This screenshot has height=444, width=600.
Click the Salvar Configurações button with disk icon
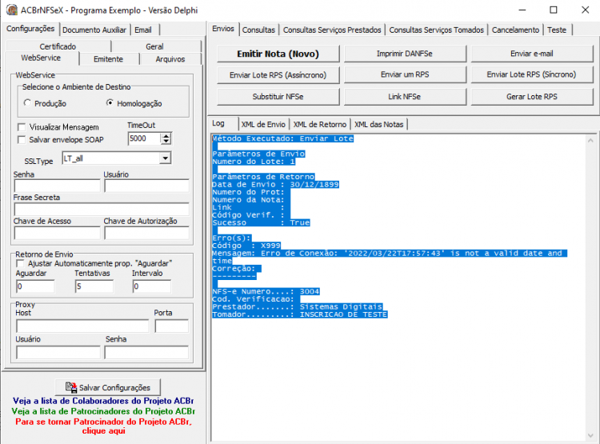107,387
